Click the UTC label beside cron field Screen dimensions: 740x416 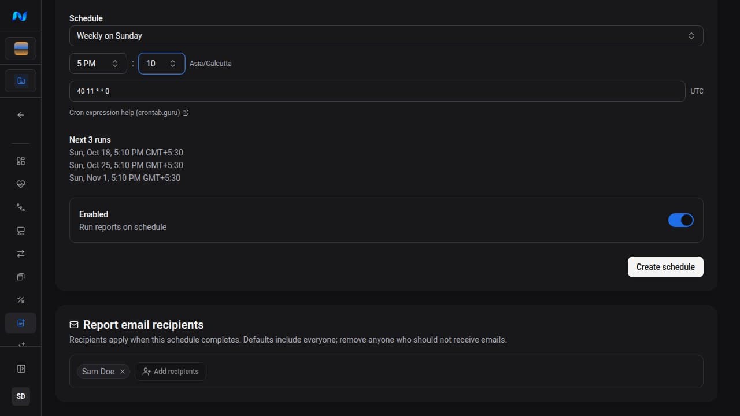pyautogui.click(x=697, y=91)
